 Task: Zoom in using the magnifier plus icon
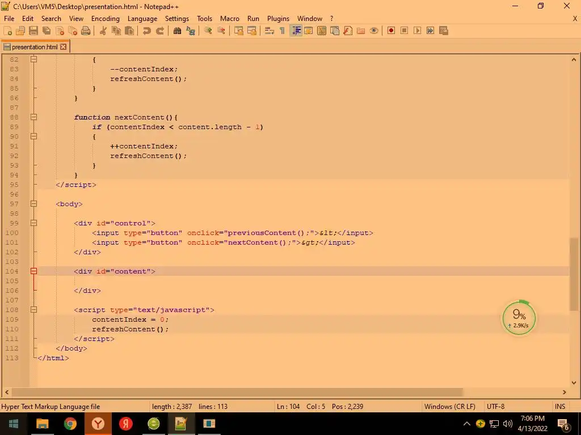click(x=208, y=31)
